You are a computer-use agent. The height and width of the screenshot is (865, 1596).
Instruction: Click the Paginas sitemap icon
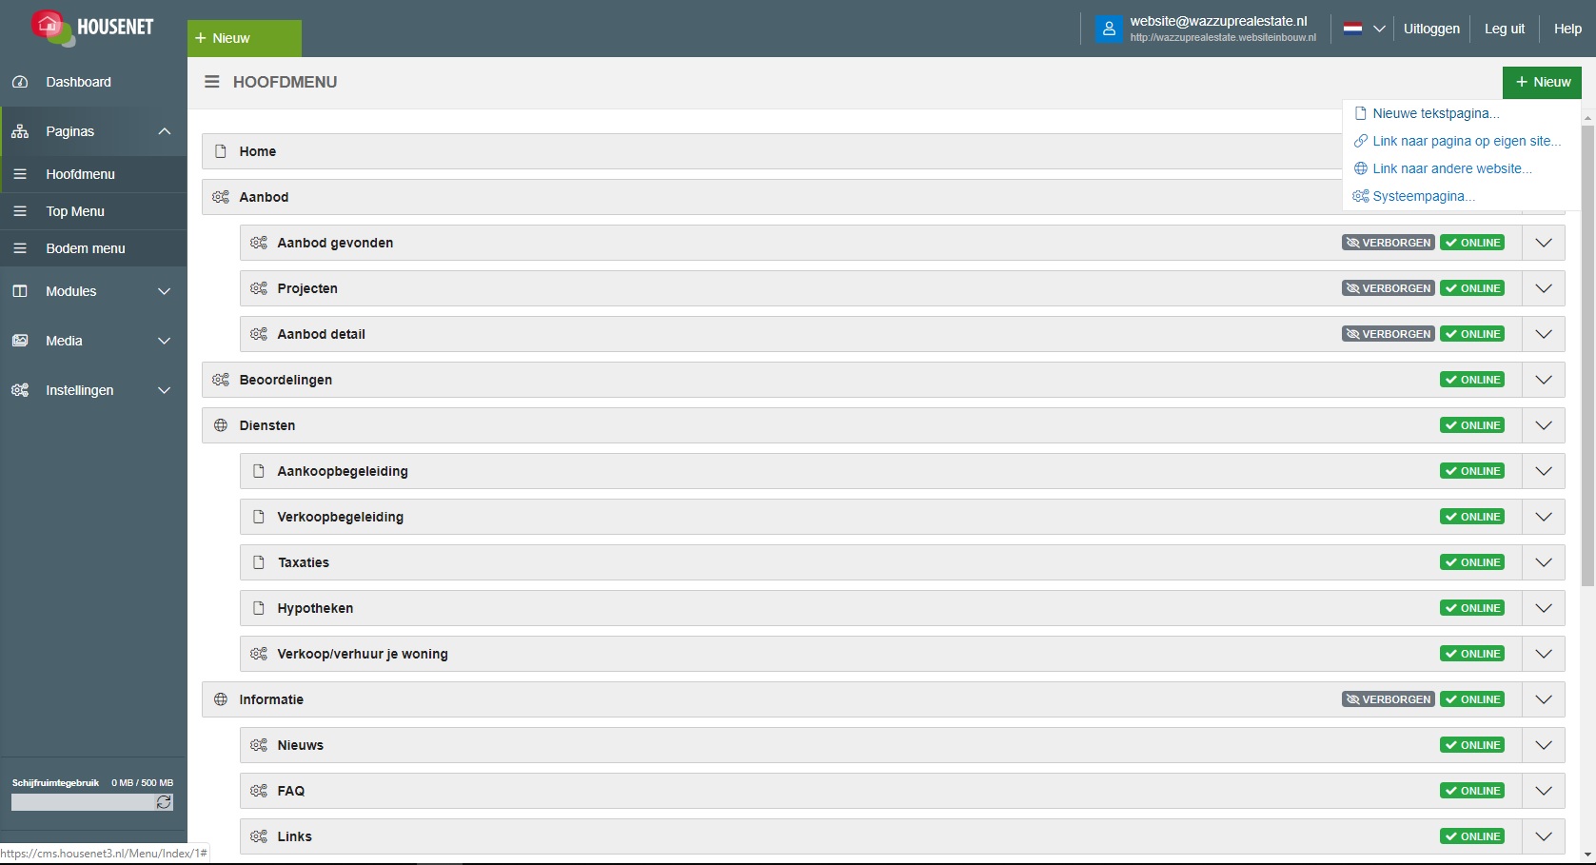click(x=20, y=131)
